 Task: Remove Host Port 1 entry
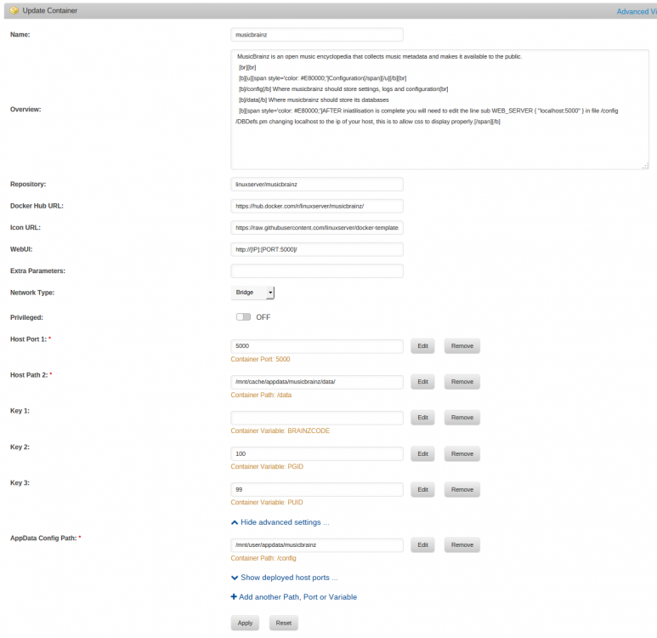[462, 346]
